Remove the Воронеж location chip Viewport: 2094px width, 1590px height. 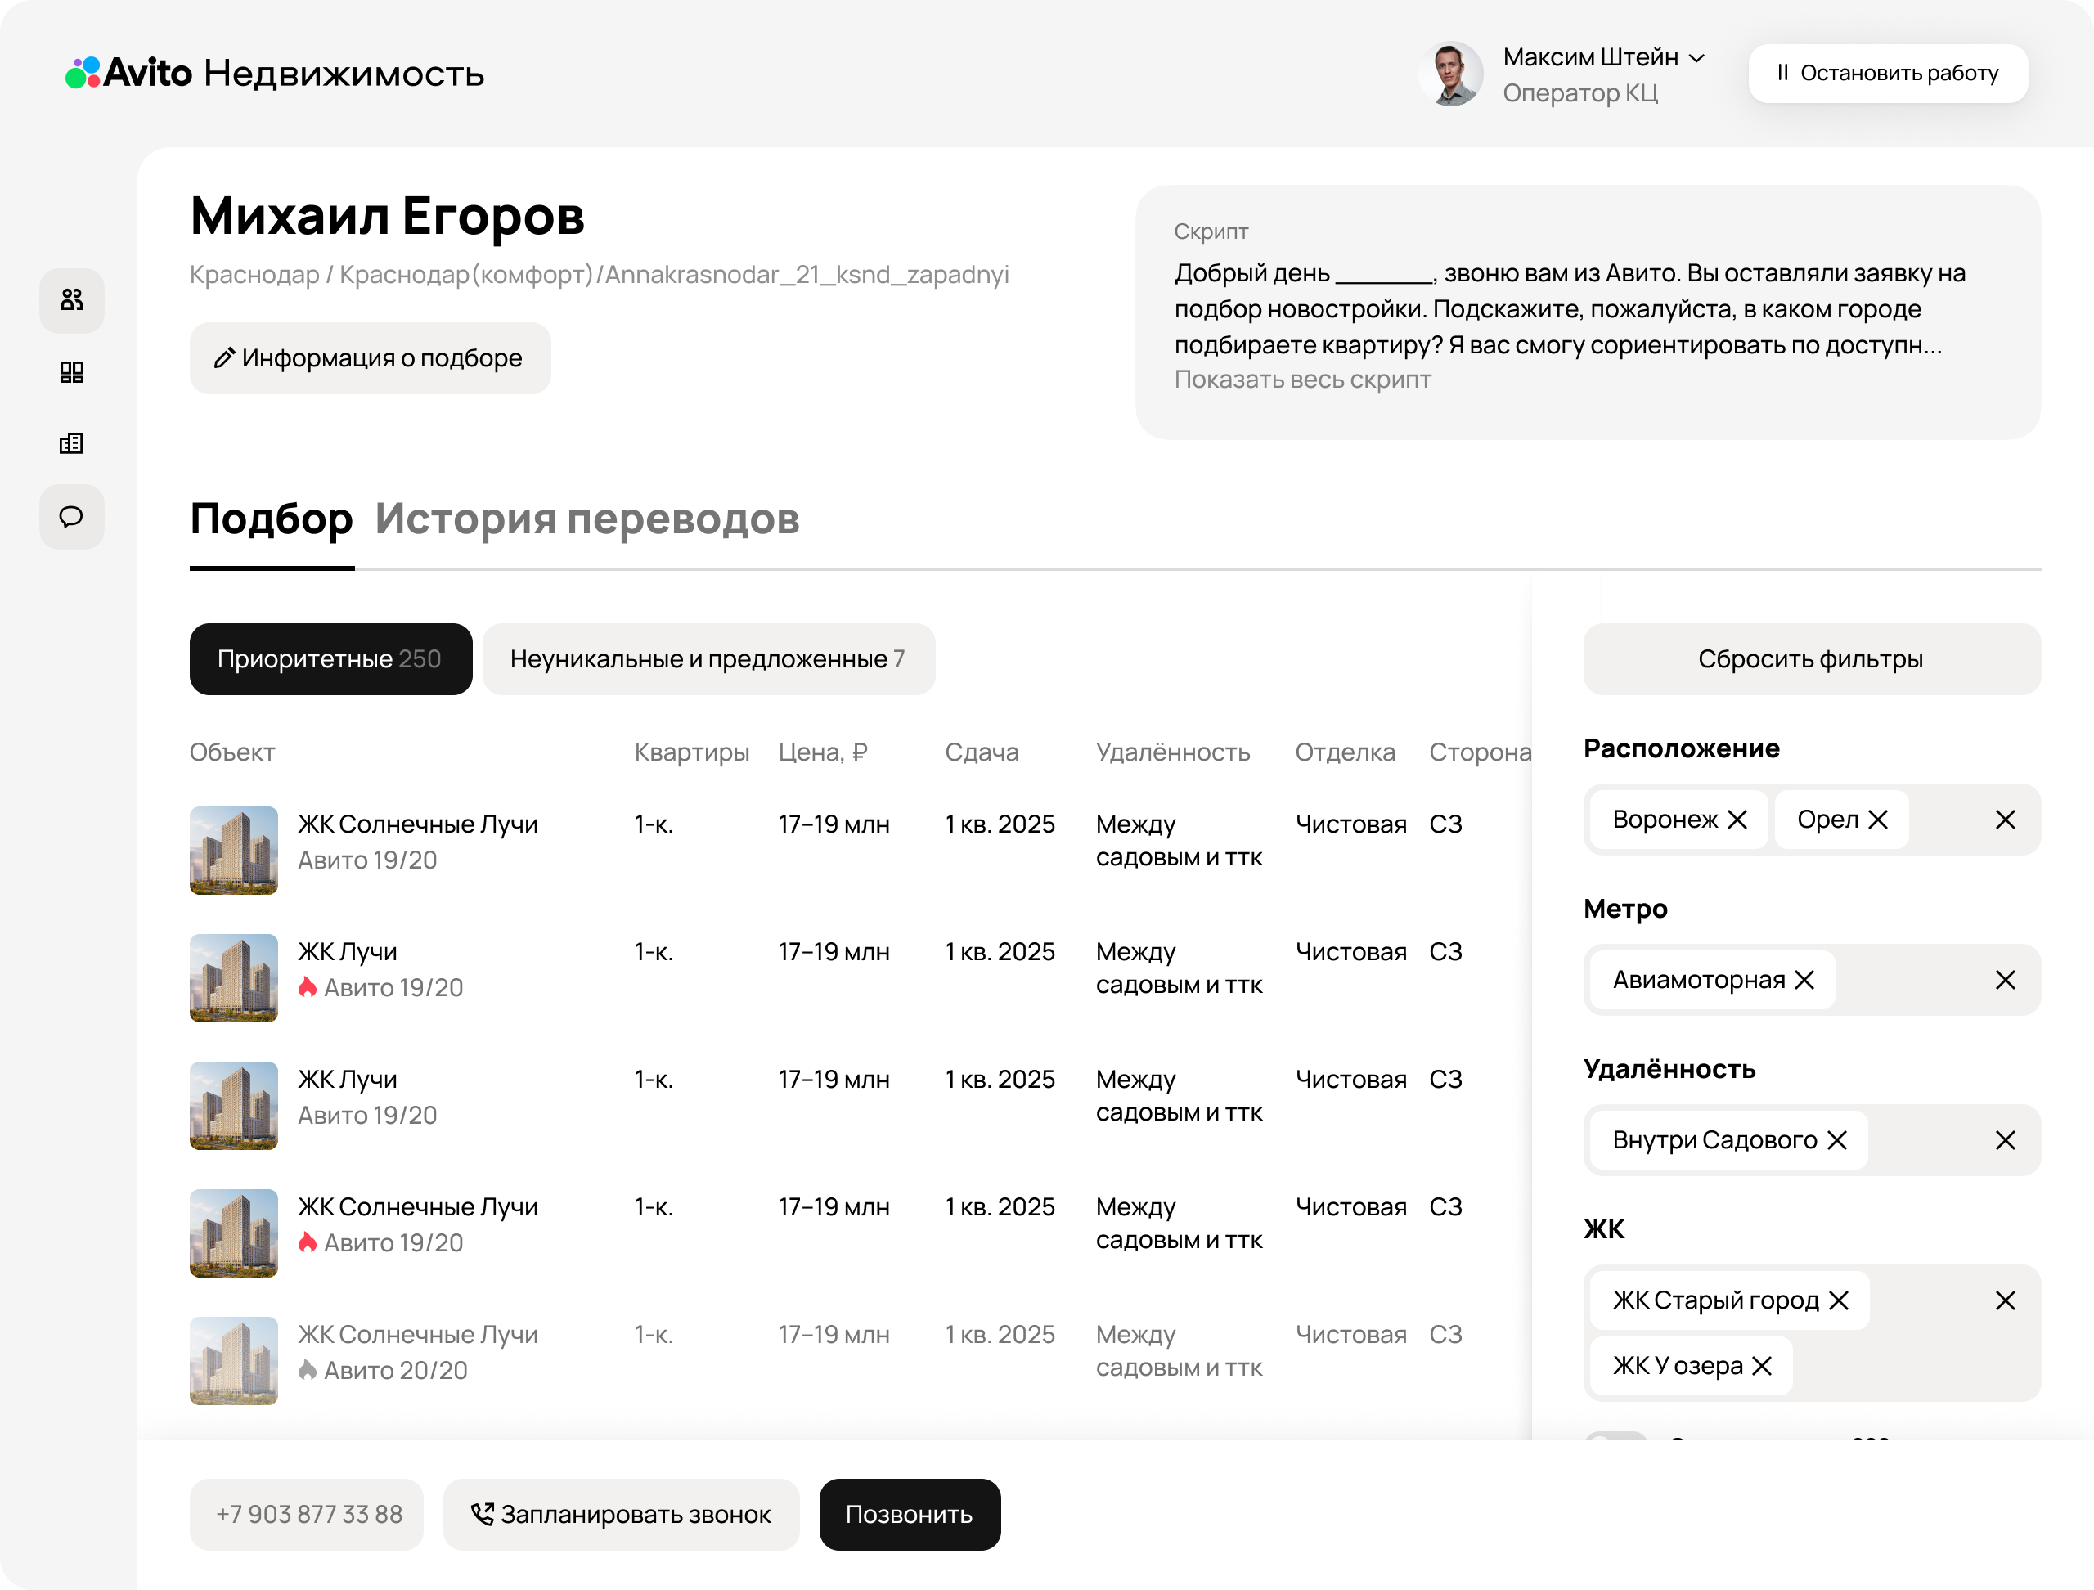[x=1737, y=820]
